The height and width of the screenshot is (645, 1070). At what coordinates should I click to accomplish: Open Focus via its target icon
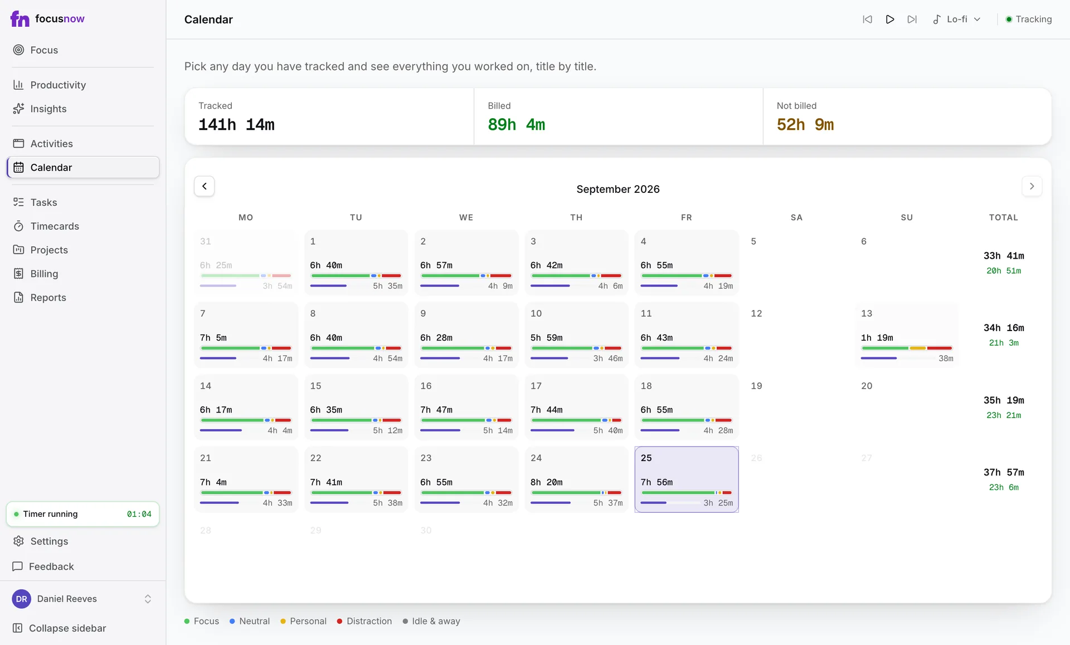click(18, 50)
